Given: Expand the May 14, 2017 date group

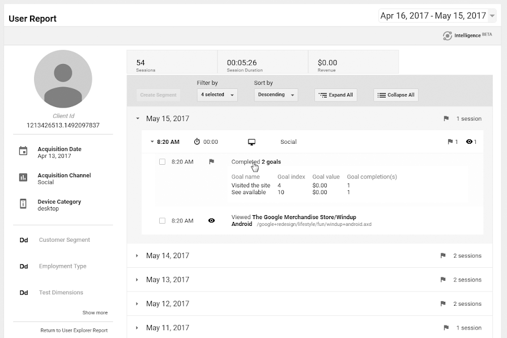Looking at the screenshot, I should click(x=137, y=255).
